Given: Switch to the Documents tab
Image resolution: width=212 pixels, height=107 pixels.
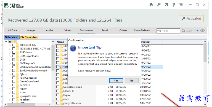Looking at the screenshot, I should click(x=86, y=31).
